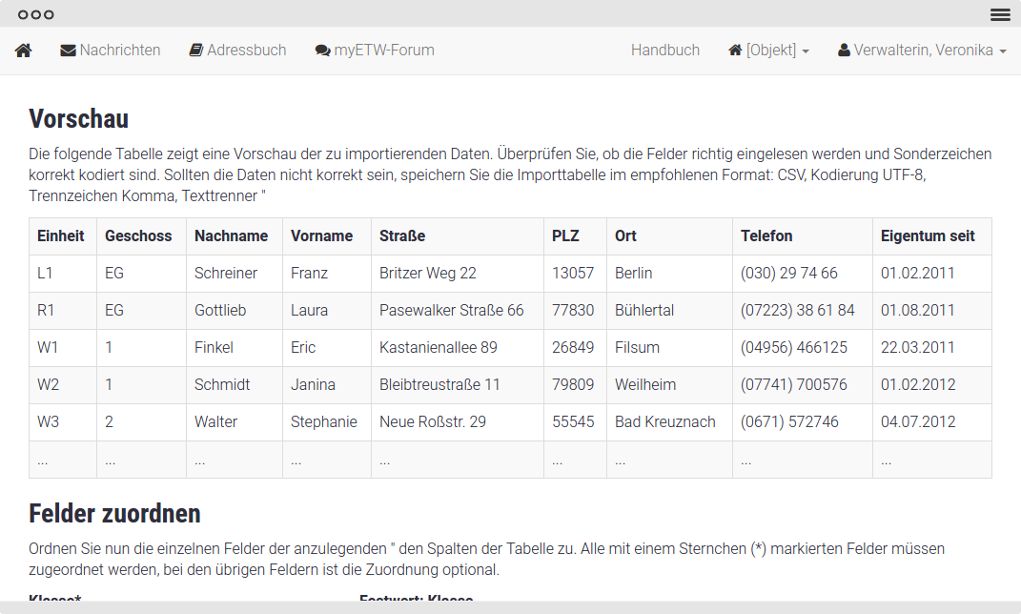Open the Handbuch menu item
The height and width of the screenshot is (614, 1021).
pos(665,51)
